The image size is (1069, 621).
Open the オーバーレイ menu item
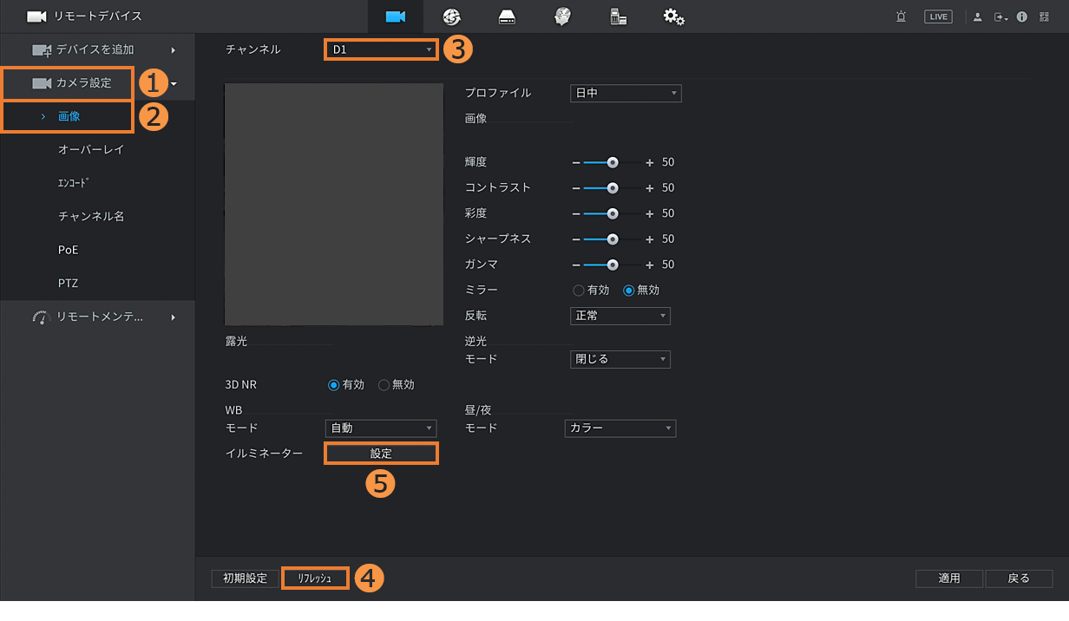[91, 149]
